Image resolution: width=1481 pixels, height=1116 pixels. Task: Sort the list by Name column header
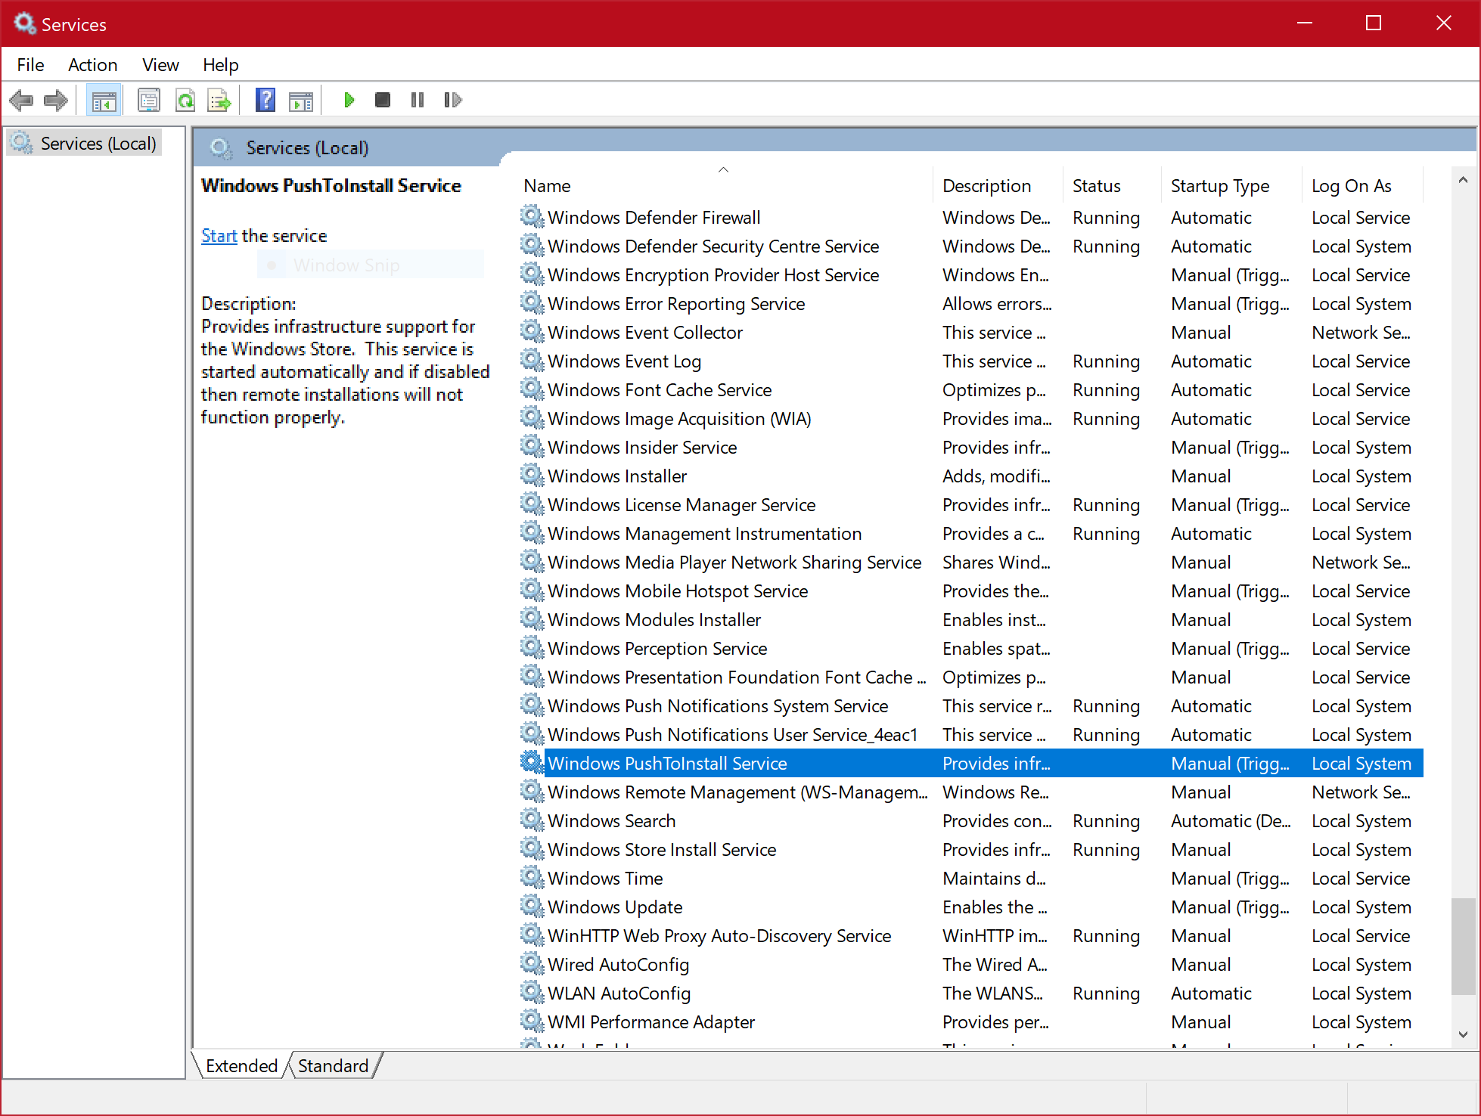tap(725, 186)
